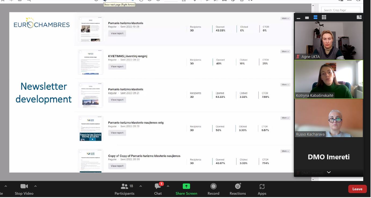Select Kotryna Kabašinskaitė video tile
Viewport: 371px width, 198px height.
pyautogui.click(x=329, y=79)
